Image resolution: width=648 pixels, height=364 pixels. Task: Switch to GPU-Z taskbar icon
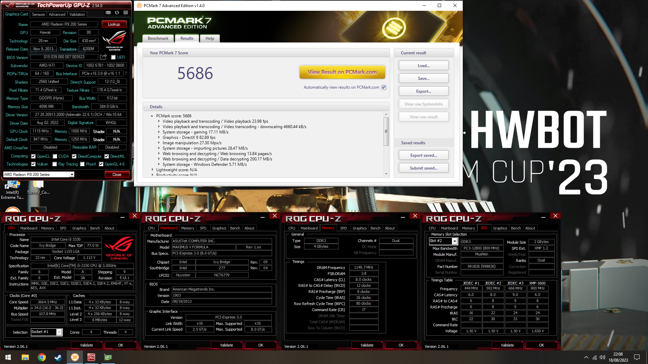pos(108,357)
